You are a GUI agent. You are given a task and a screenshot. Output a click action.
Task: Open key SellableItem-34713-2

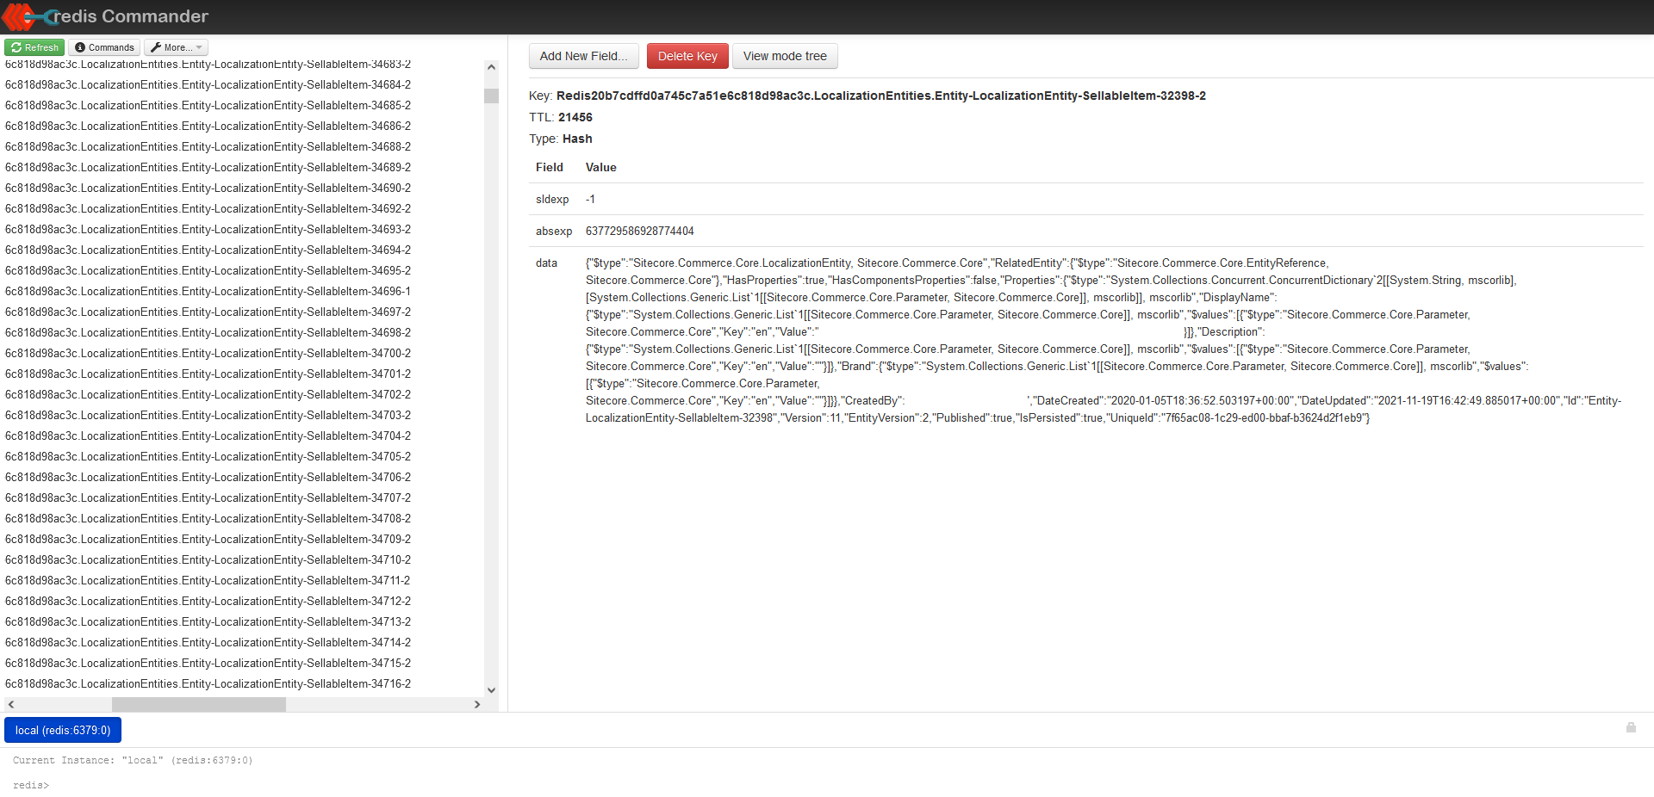[208, 621]
